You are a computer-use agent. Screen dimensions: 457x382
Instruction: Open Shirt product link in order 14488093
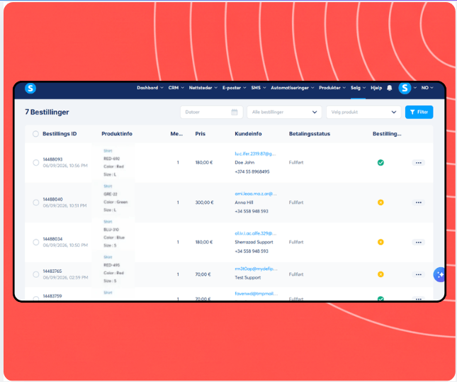coord(108,151)
